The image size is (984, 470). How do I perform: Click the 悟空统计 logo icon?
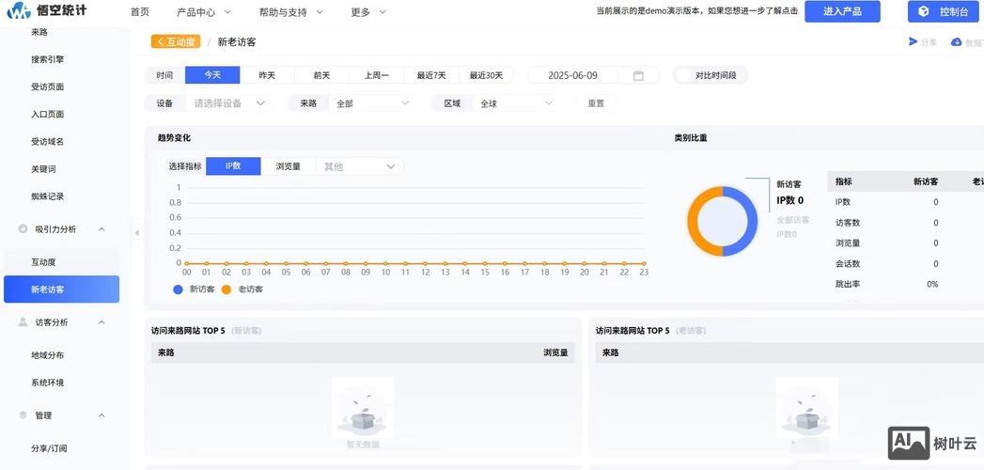[x=19, y=10]
